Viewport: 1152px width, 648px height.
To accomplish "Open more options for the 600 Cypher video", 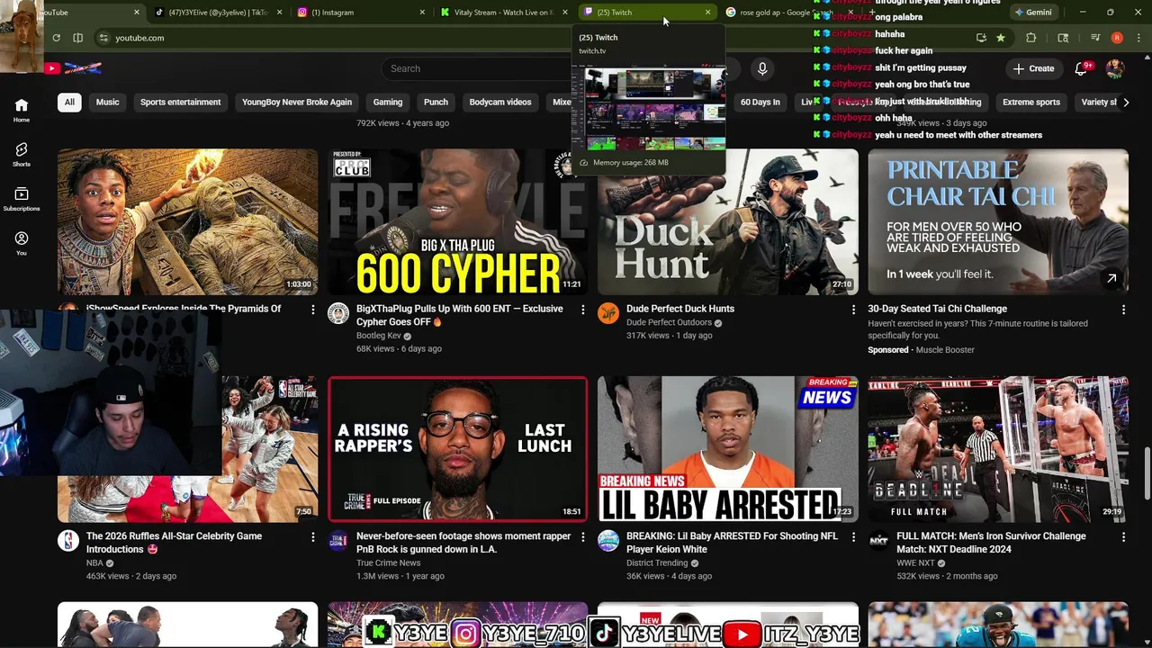I will pos(583,310).
